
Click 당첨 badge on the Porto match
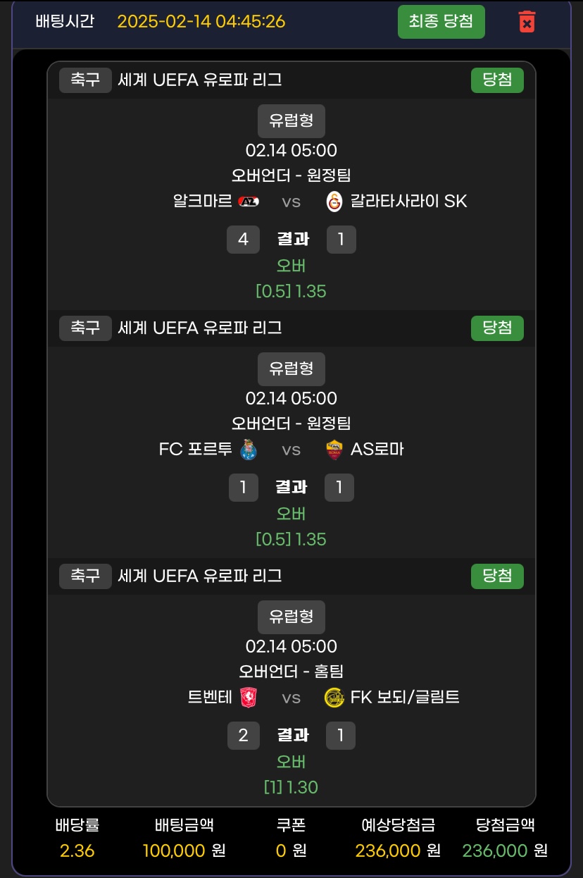(497, 328)
